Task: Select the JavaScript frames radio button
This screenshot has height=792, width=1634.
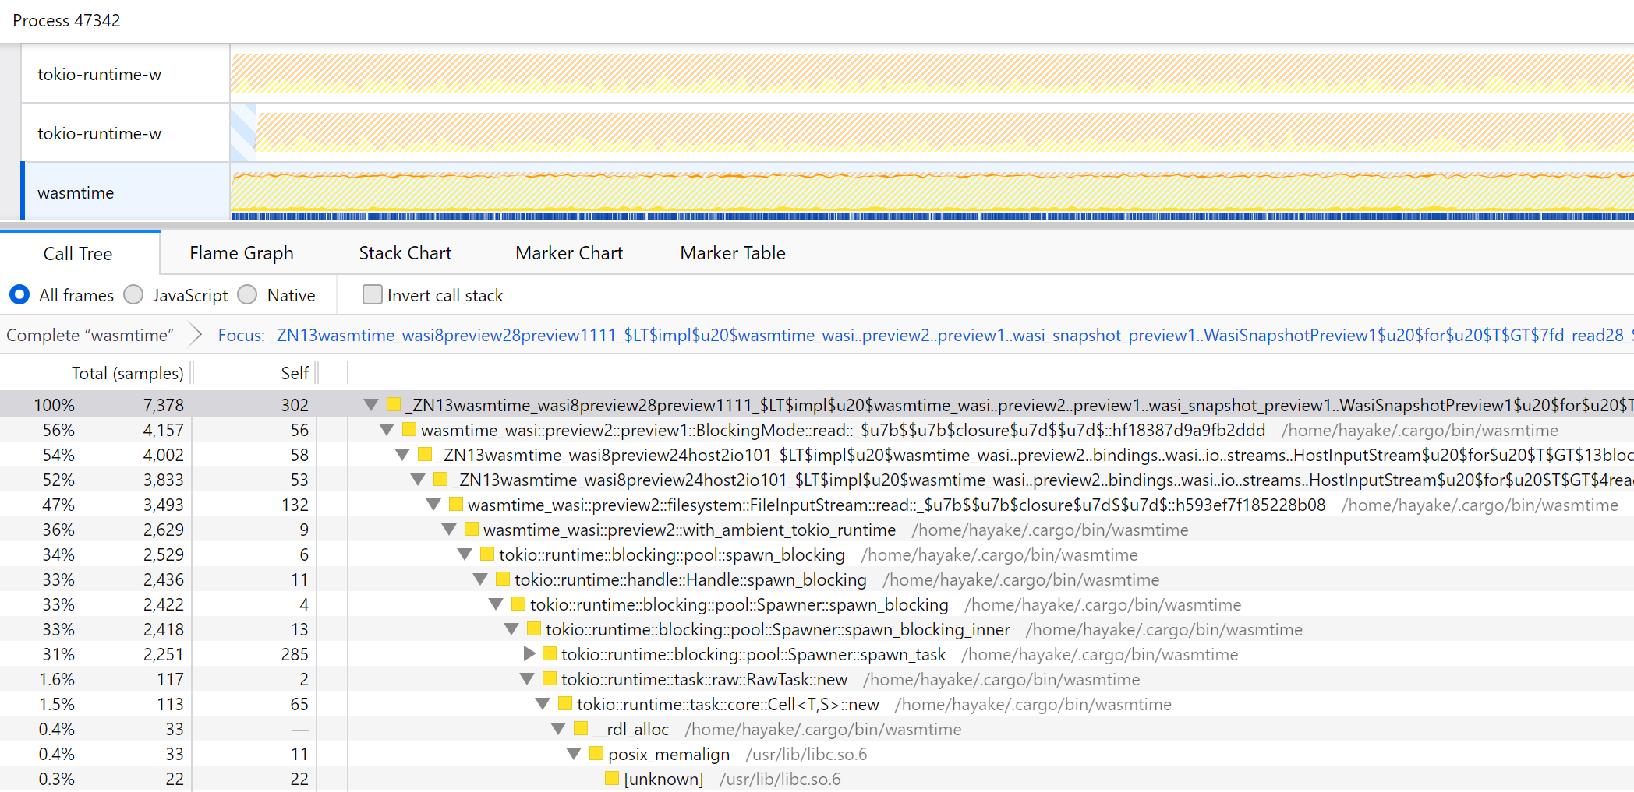Action: pos(134,295)
